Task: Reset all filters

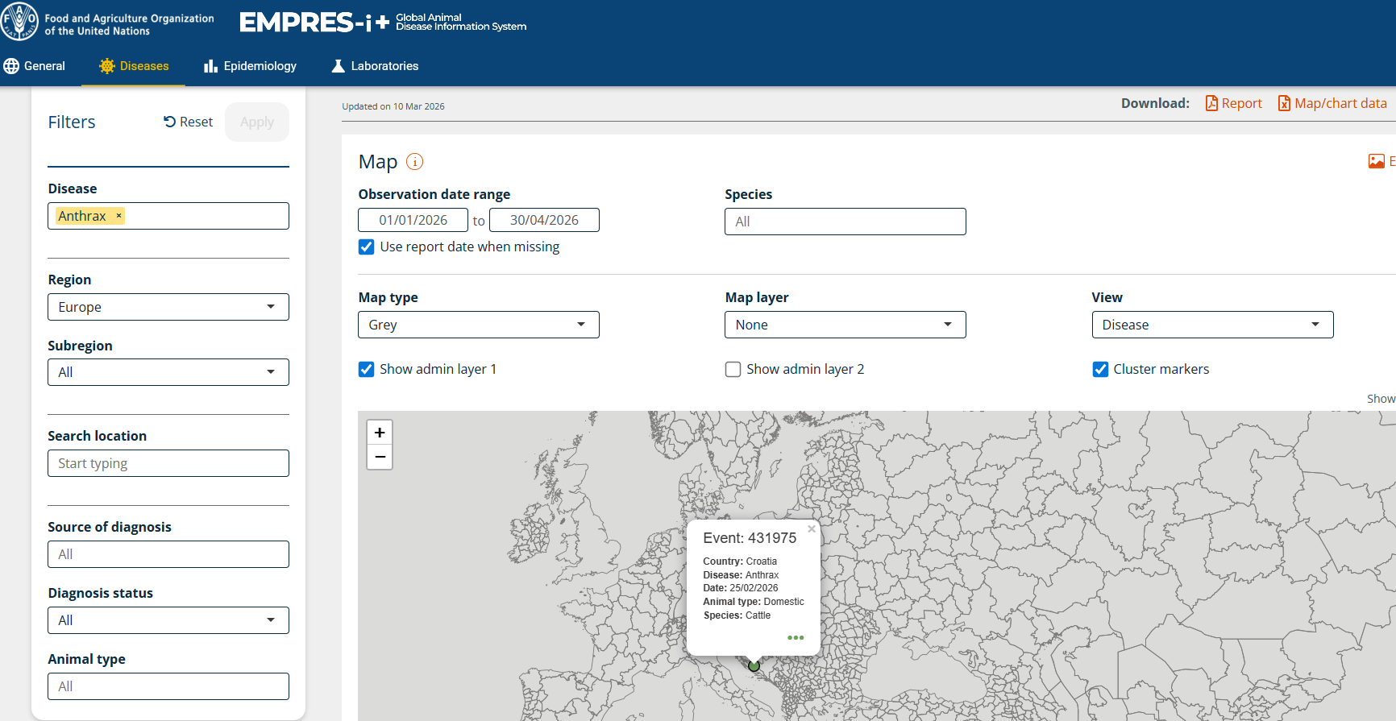Action: 188,122
